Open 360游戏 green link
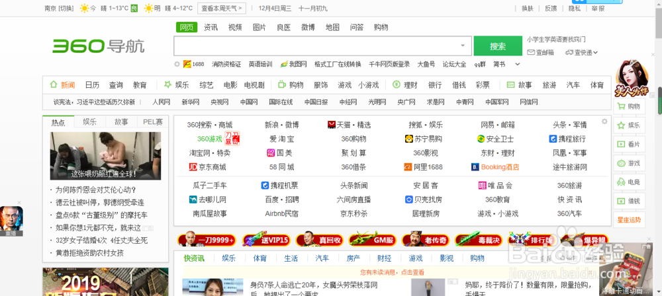 [x=209, y=139]
